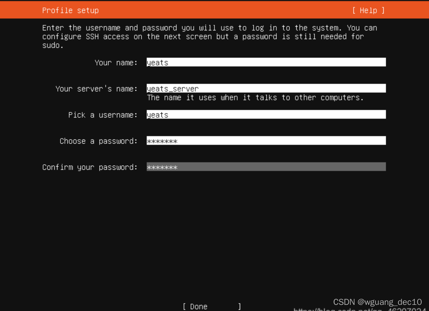429x311 pixels.
Task: Click the Done button
Action: [212, 306]
